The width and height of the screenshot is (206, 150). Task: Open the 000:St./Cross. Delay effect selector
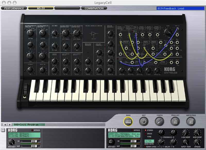pos(124,135)
